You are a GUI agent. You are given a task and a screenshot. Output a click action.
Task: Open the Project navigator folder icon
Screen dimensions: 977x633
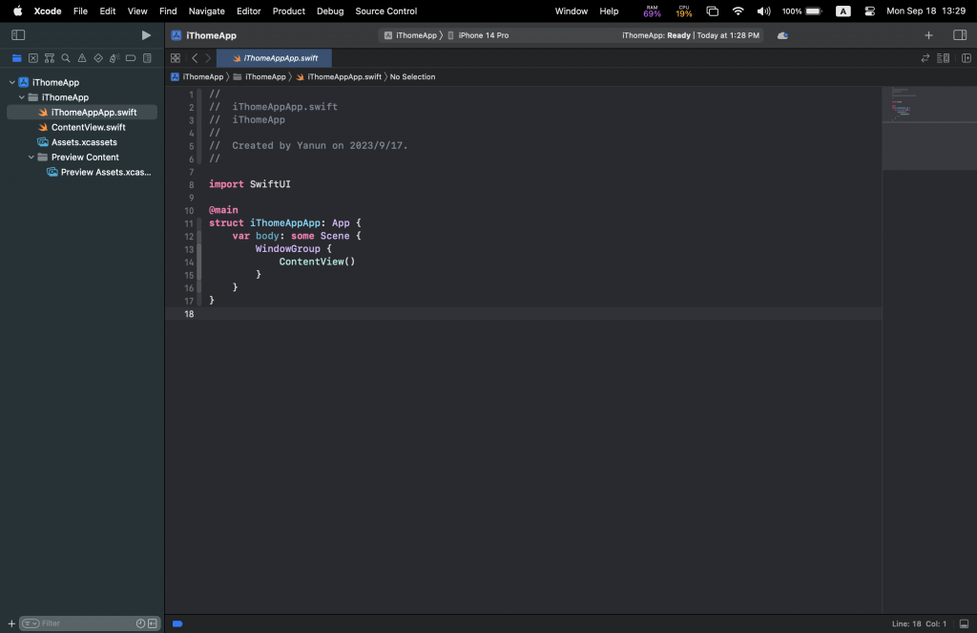pyautogui.click(x=17, y=58)
